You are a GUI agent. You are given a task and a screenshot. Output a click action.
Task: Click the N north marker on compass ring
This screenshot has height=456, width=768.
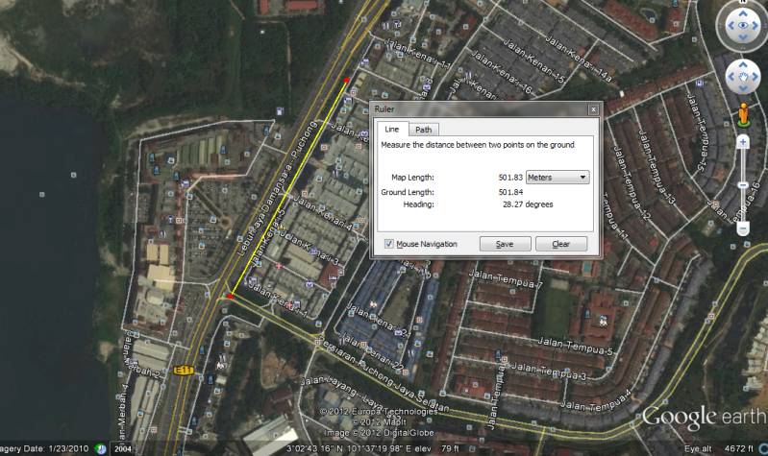click(x=743, y=2)
